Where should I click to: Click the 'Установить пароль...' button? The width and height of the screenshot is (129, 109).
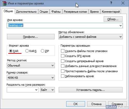pyautogui.click(x=90, y=90)
